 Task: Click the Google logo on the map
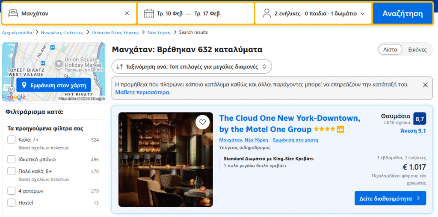(15, 97)
